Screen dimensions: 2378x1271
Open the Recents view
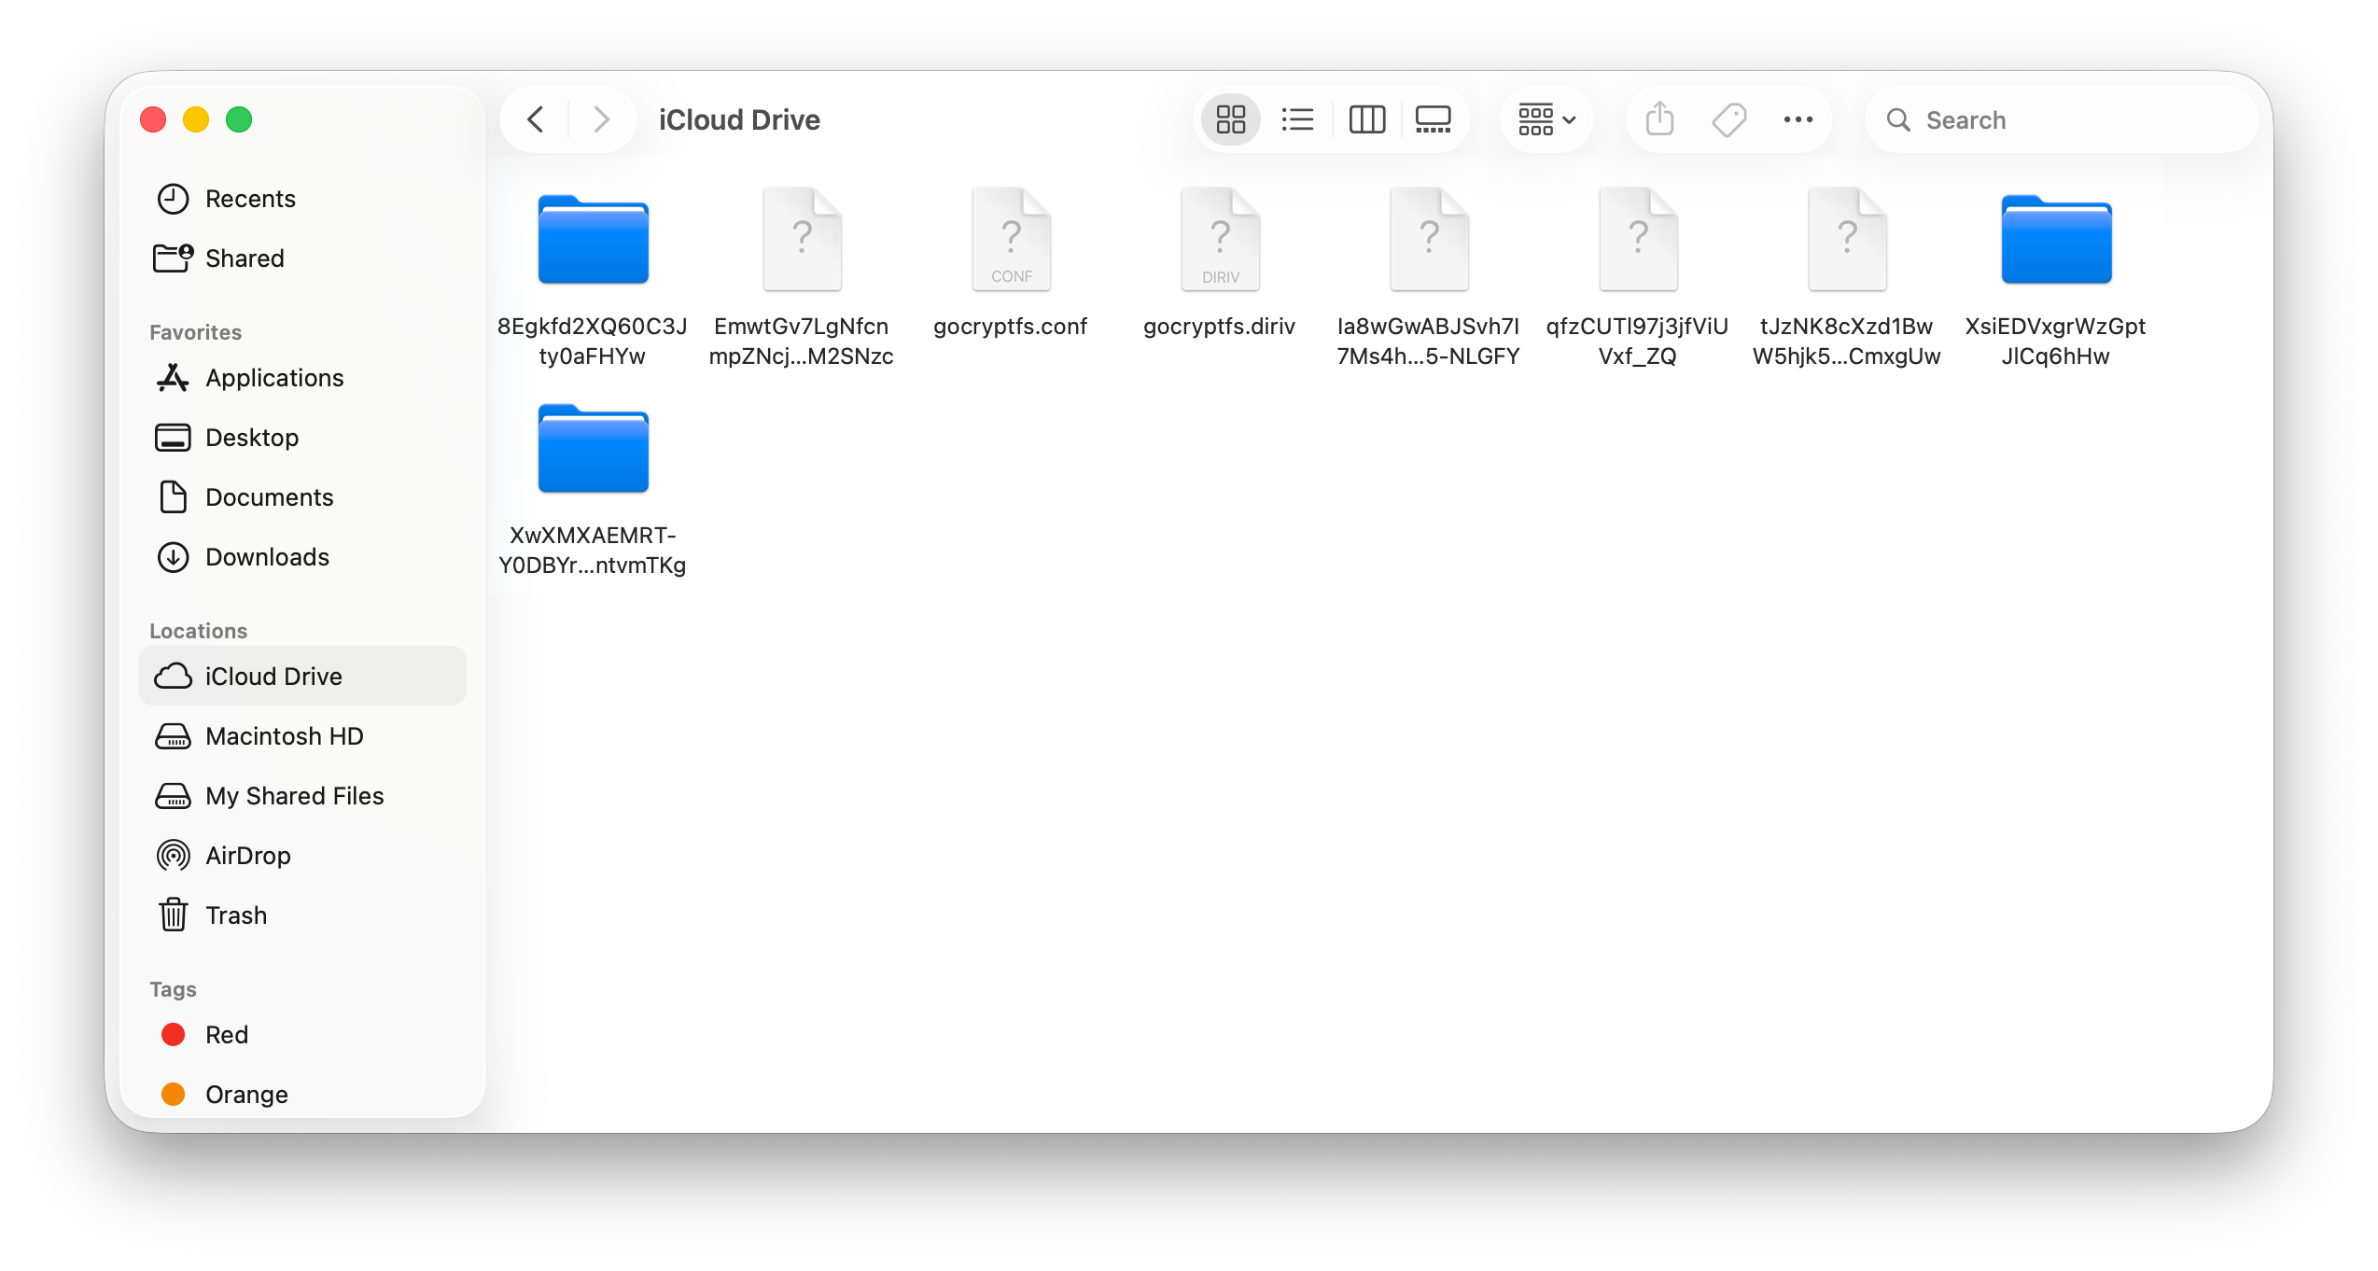pos(250,198)
